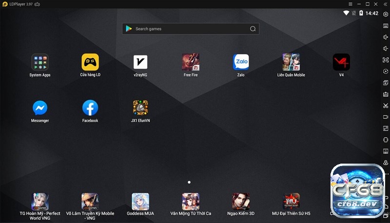Open the LDPlayer hamburger menu

pos(350,4)
